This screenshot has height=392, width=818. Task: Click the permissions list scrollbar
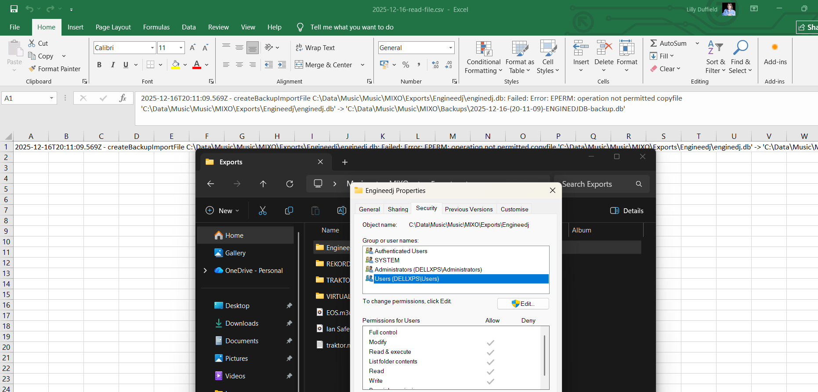[x=545, y=355]
